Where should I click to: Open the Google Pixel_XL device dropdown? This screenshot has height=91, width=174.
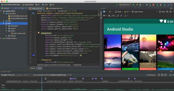coord(16,75)
